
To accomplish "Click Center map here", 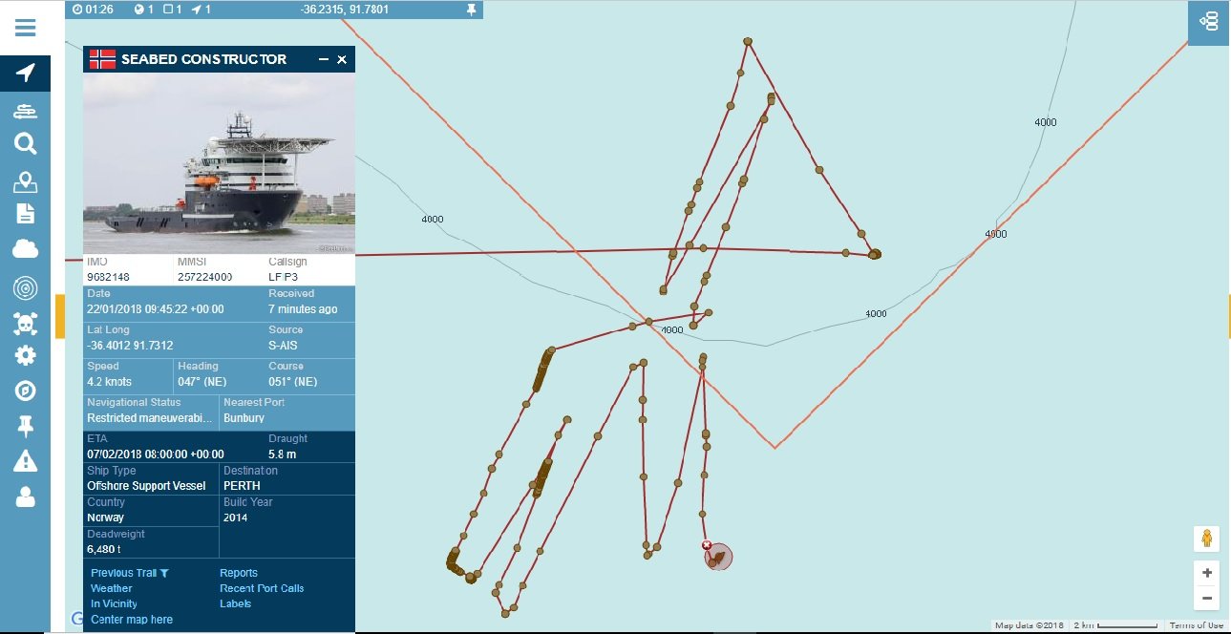I will [x=132, y=620].
